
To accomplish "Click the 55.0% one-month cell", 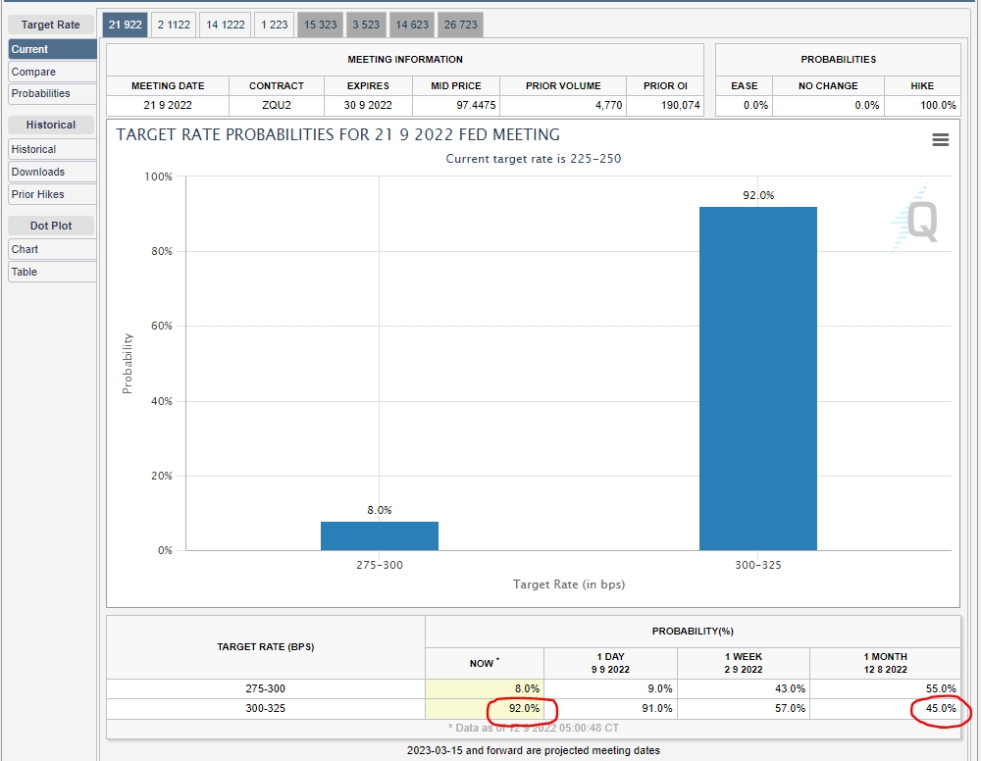I will [885, 688].
